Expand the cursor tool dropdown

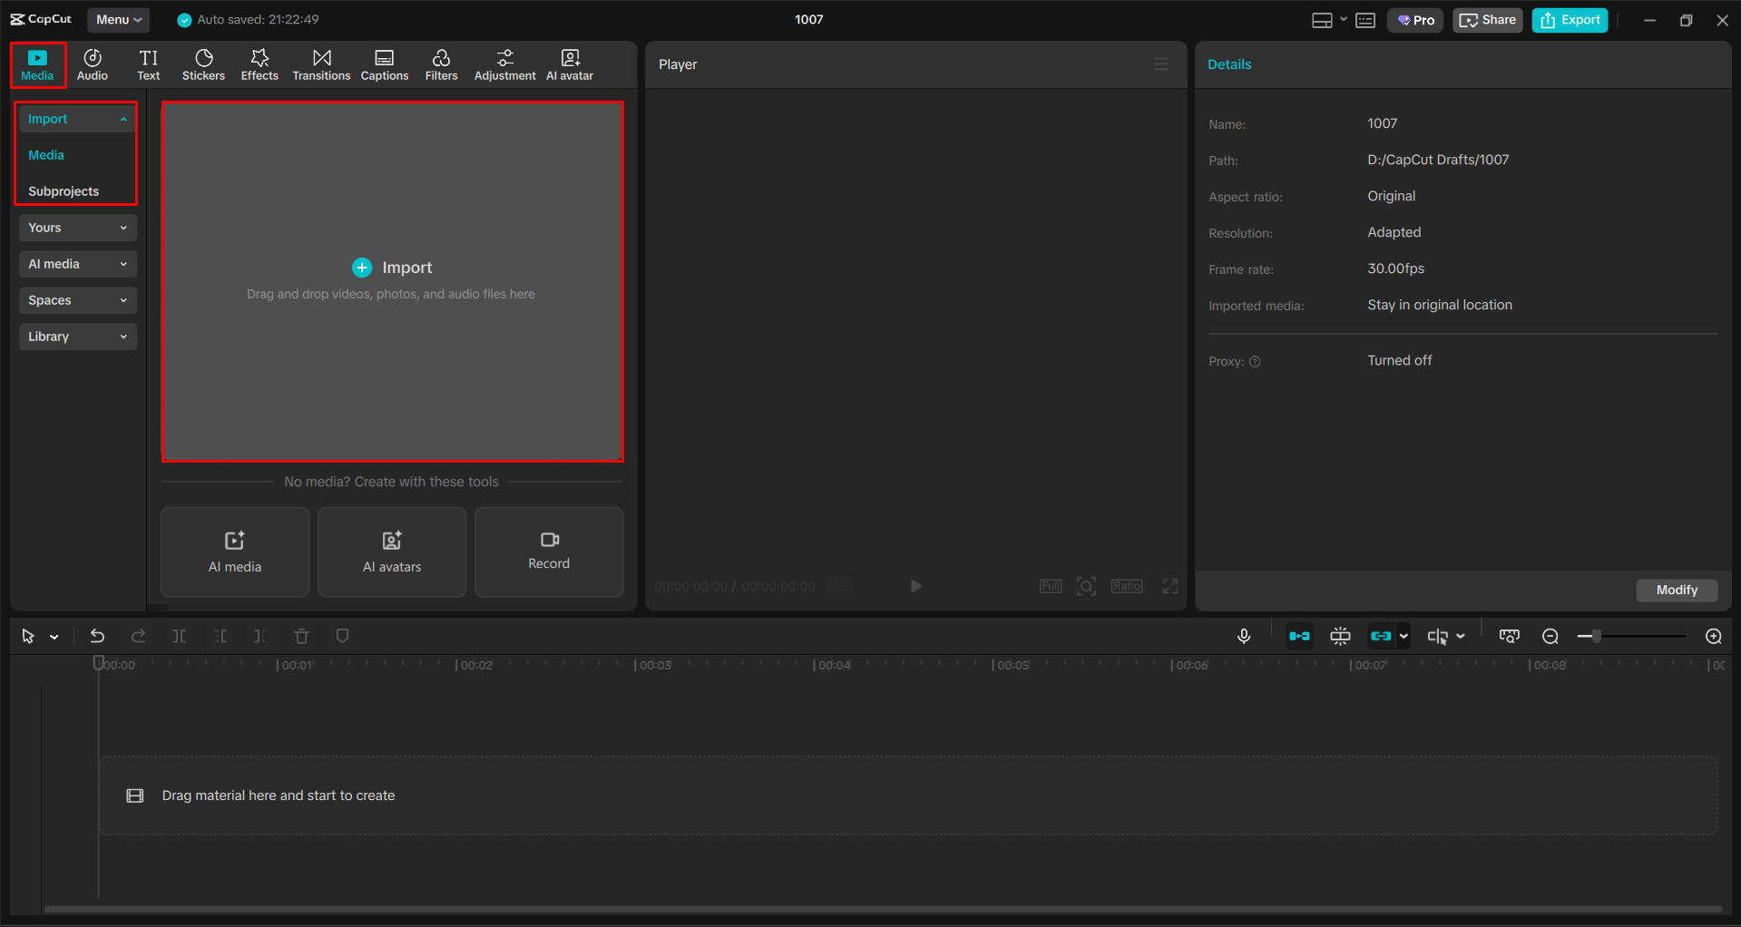(54, 637)
